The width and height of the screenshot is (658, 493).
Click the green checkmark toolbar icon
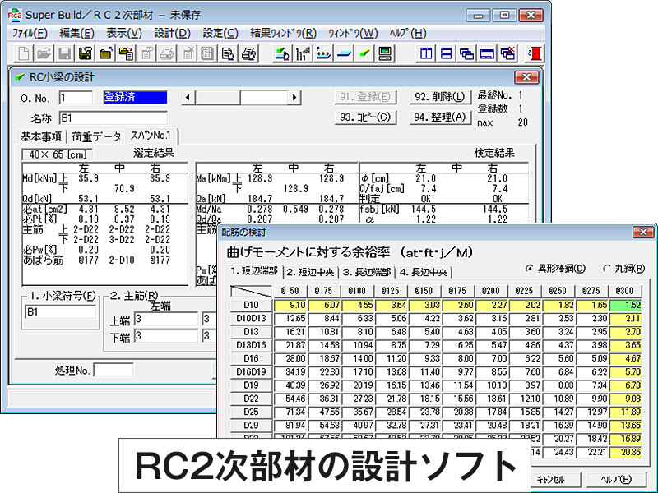(x=364, y=54)
